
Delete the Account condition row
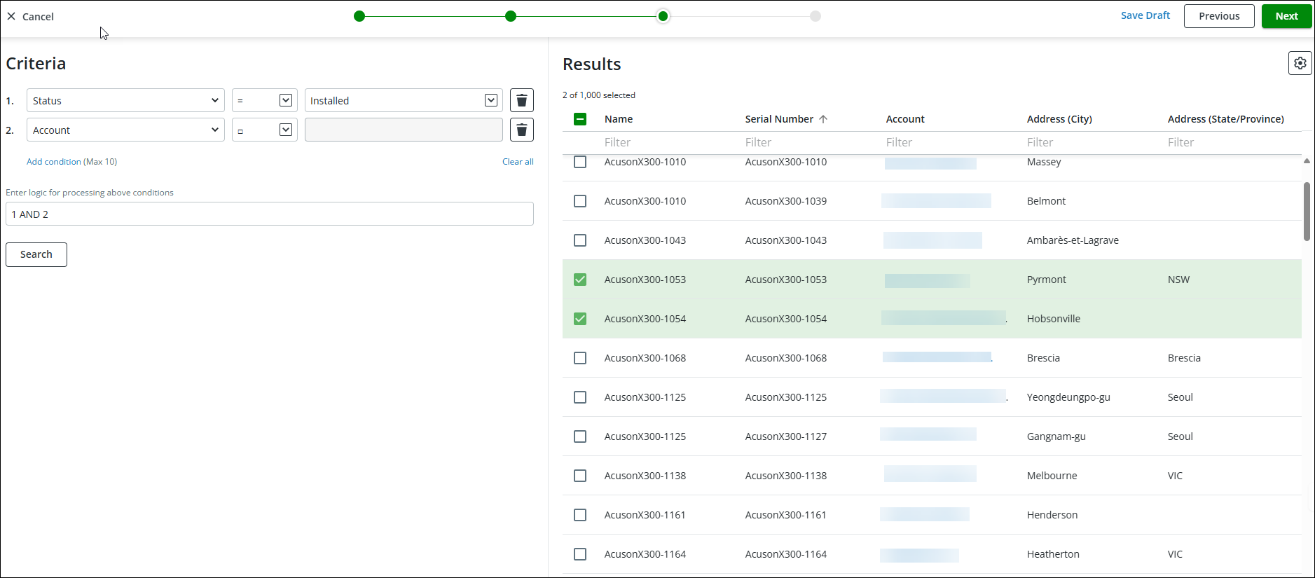click(521, 130)
